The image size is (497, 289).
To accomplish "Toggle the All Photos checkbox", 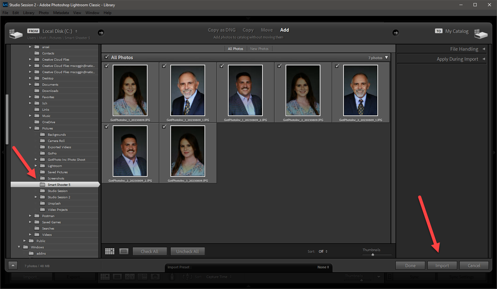I will coord(107,57).
